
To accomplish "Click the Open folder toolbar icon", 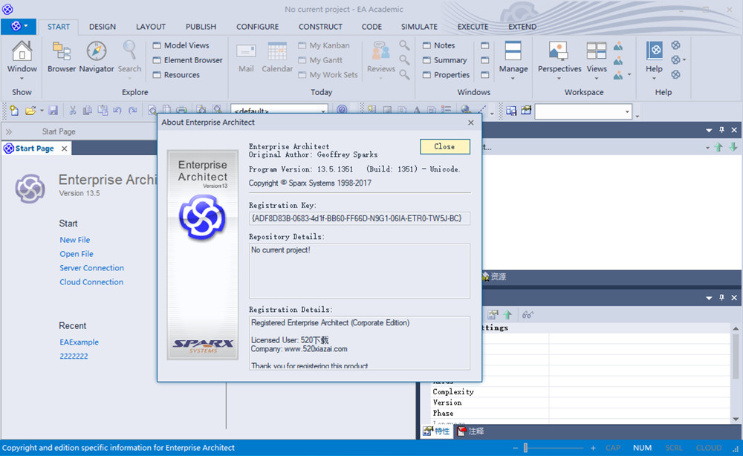I will [x=30, y=111].
